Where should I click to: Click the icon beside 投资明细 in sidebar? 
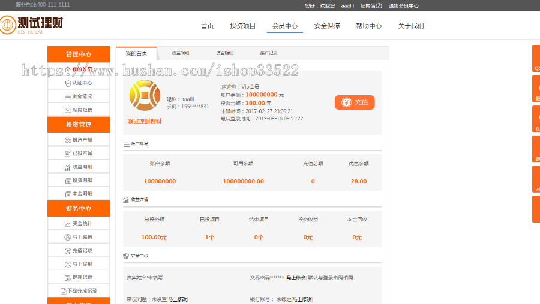click(68, 180)
